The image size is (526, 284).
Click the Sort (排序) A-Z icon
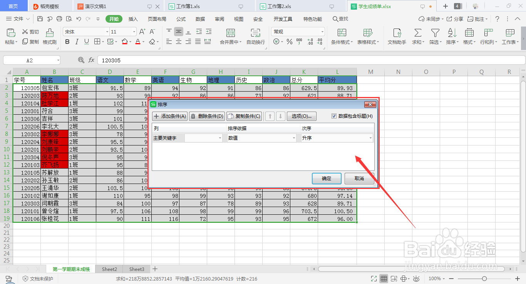pyautogui.click(x=452, y=33)
